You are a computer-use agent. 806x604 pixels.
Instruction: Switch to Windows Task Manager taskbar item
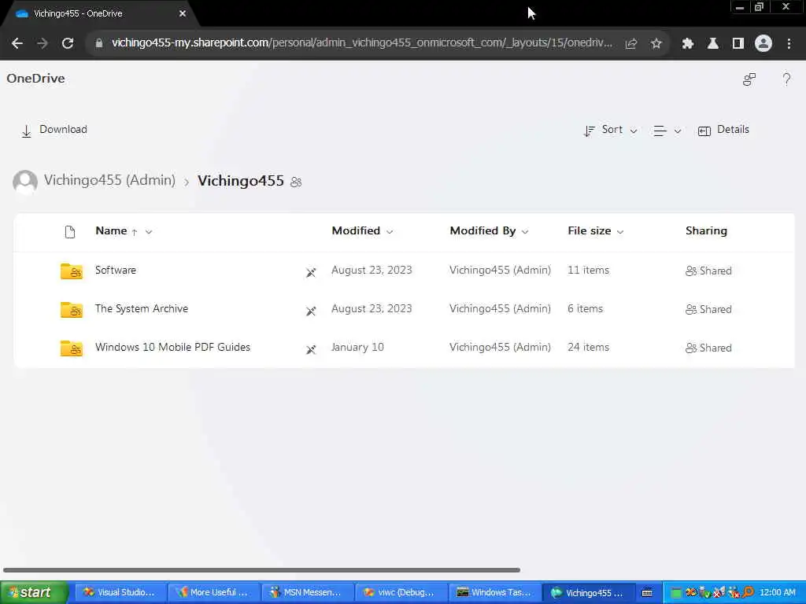[494, 593]
